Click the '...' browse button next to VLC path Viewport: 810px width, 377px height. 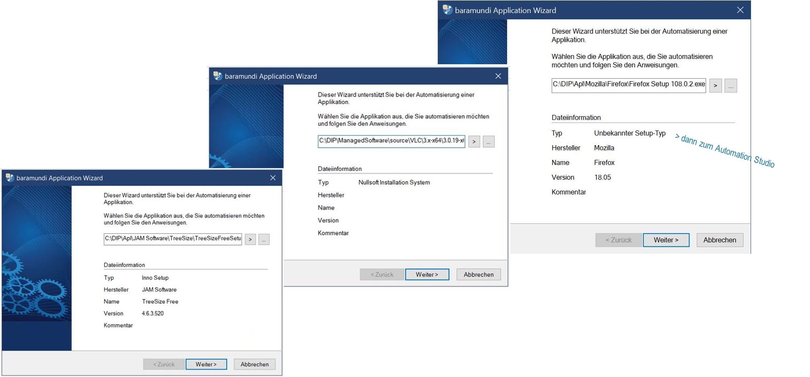point(489,141)
